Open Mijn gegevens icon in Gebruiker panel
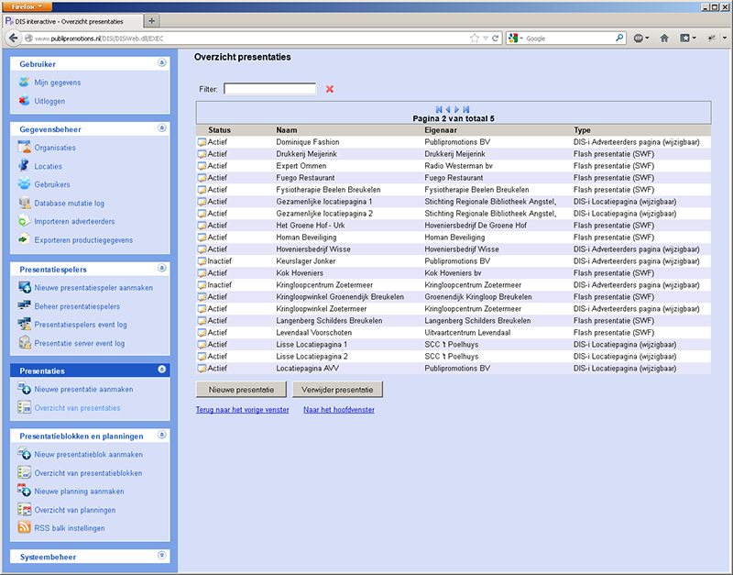 tap(24, 82)
